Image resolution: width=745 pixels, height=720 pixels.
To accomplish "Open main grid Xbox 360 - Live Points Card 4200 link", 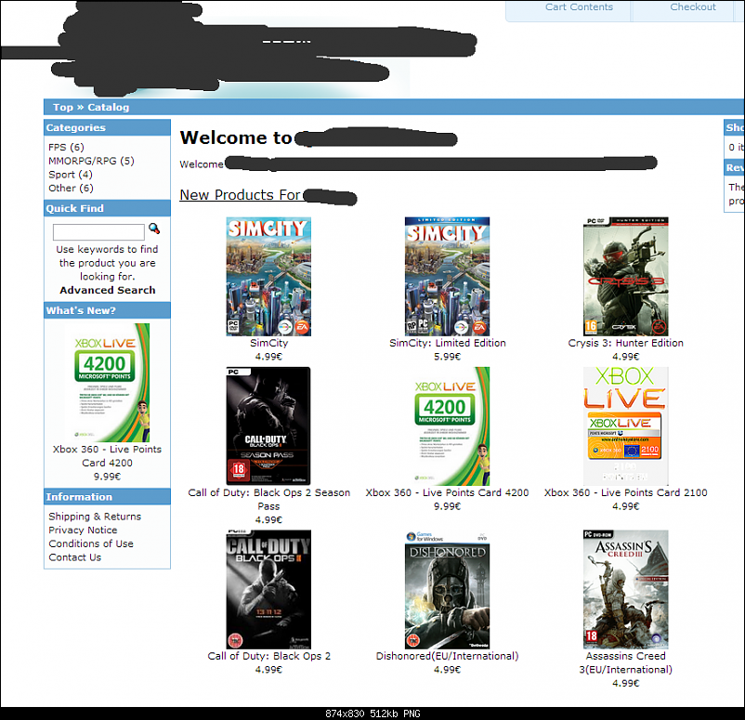I will [x=447, y=492].
